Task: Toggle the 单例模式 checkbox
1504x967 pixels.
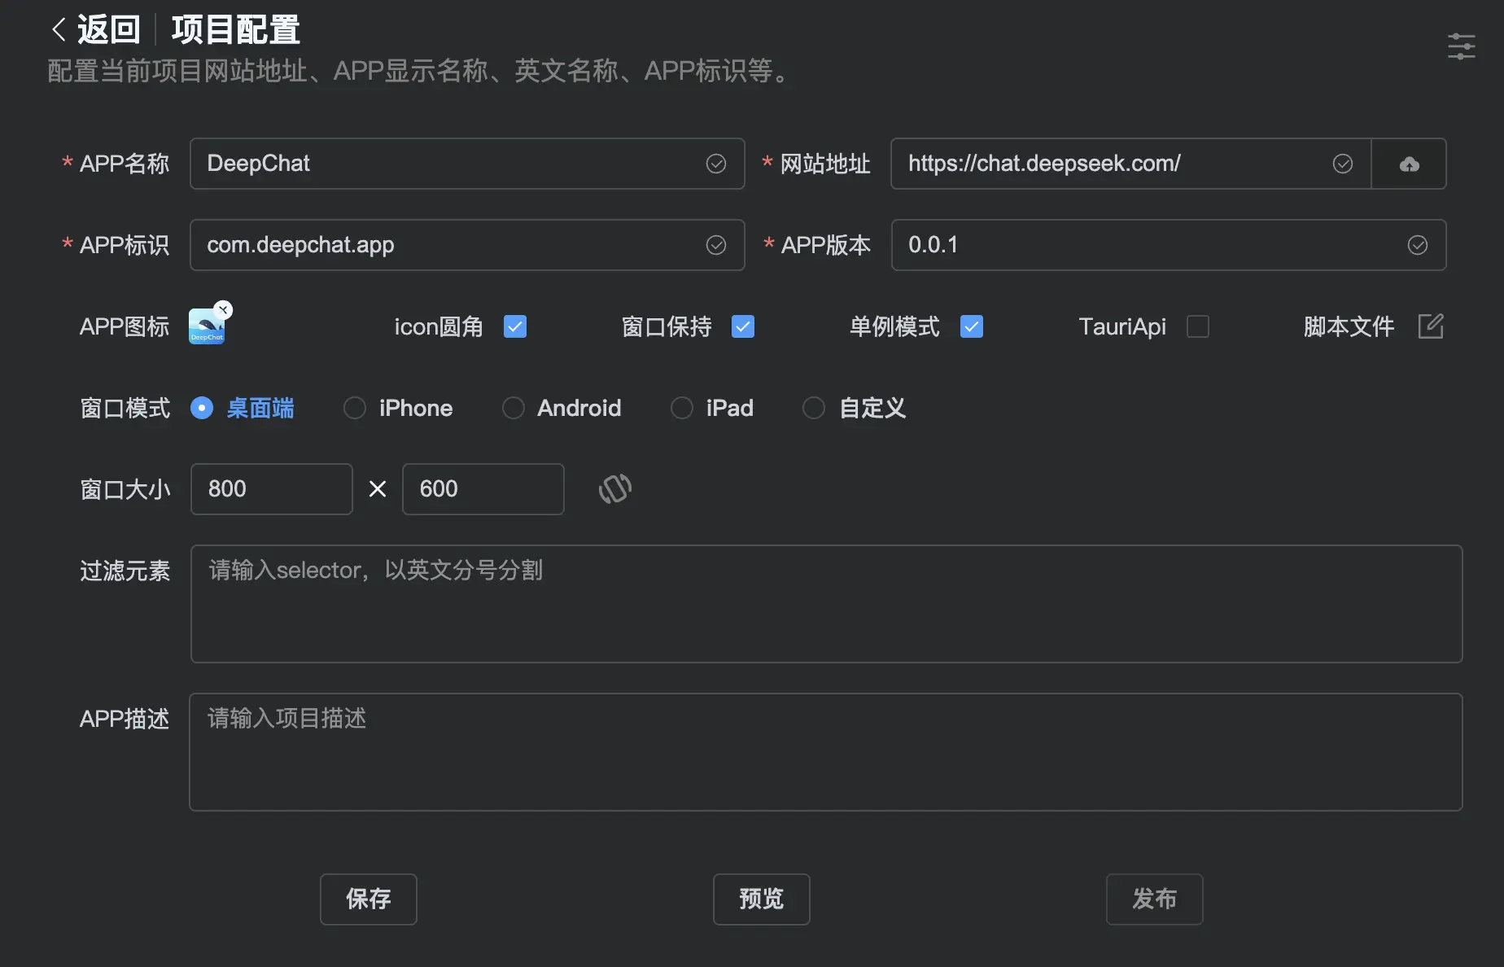Action: click(x=972, y=326)
